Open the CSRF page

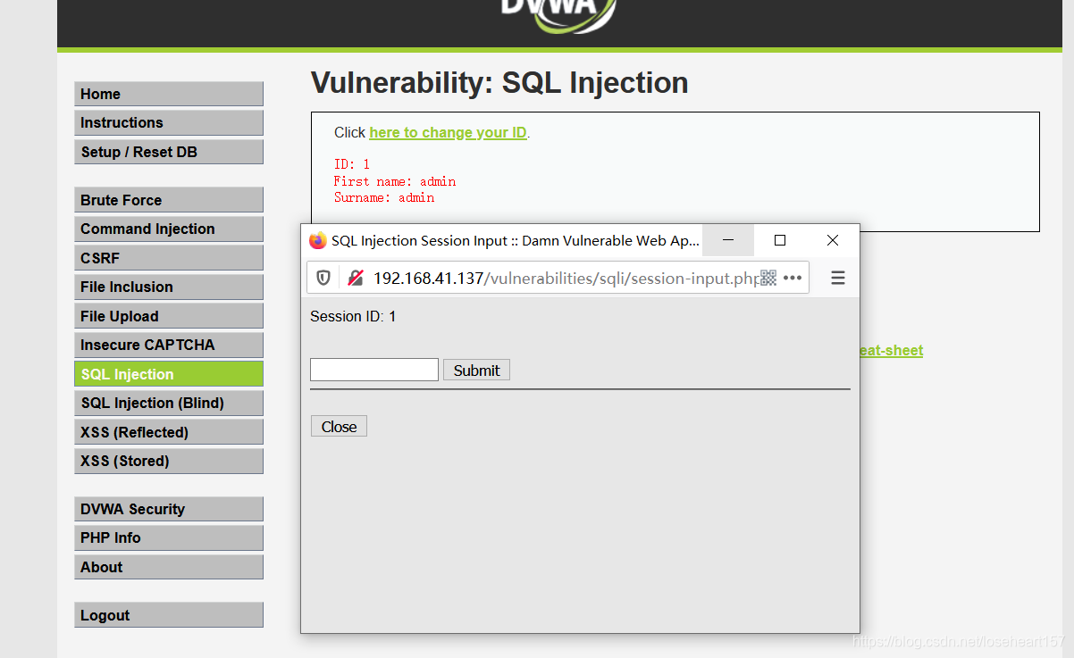[x=169, y=258]
